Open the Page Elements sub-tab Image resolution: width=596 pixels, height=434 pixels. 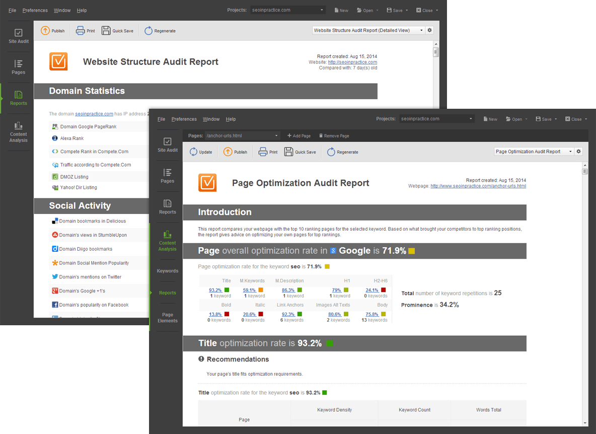[168, 318]
